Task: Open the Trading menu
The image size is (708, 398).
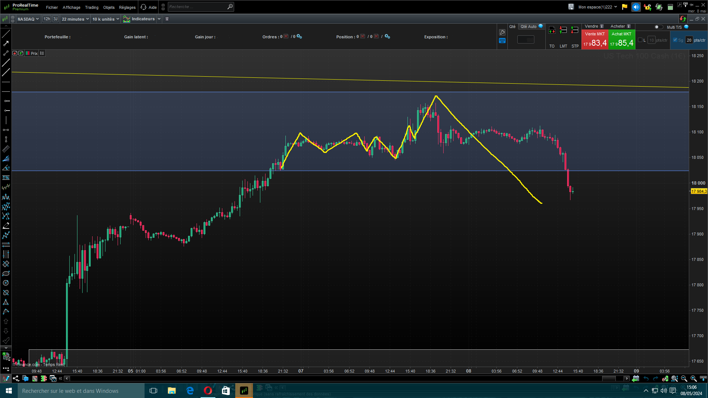Action: point(91,7)
